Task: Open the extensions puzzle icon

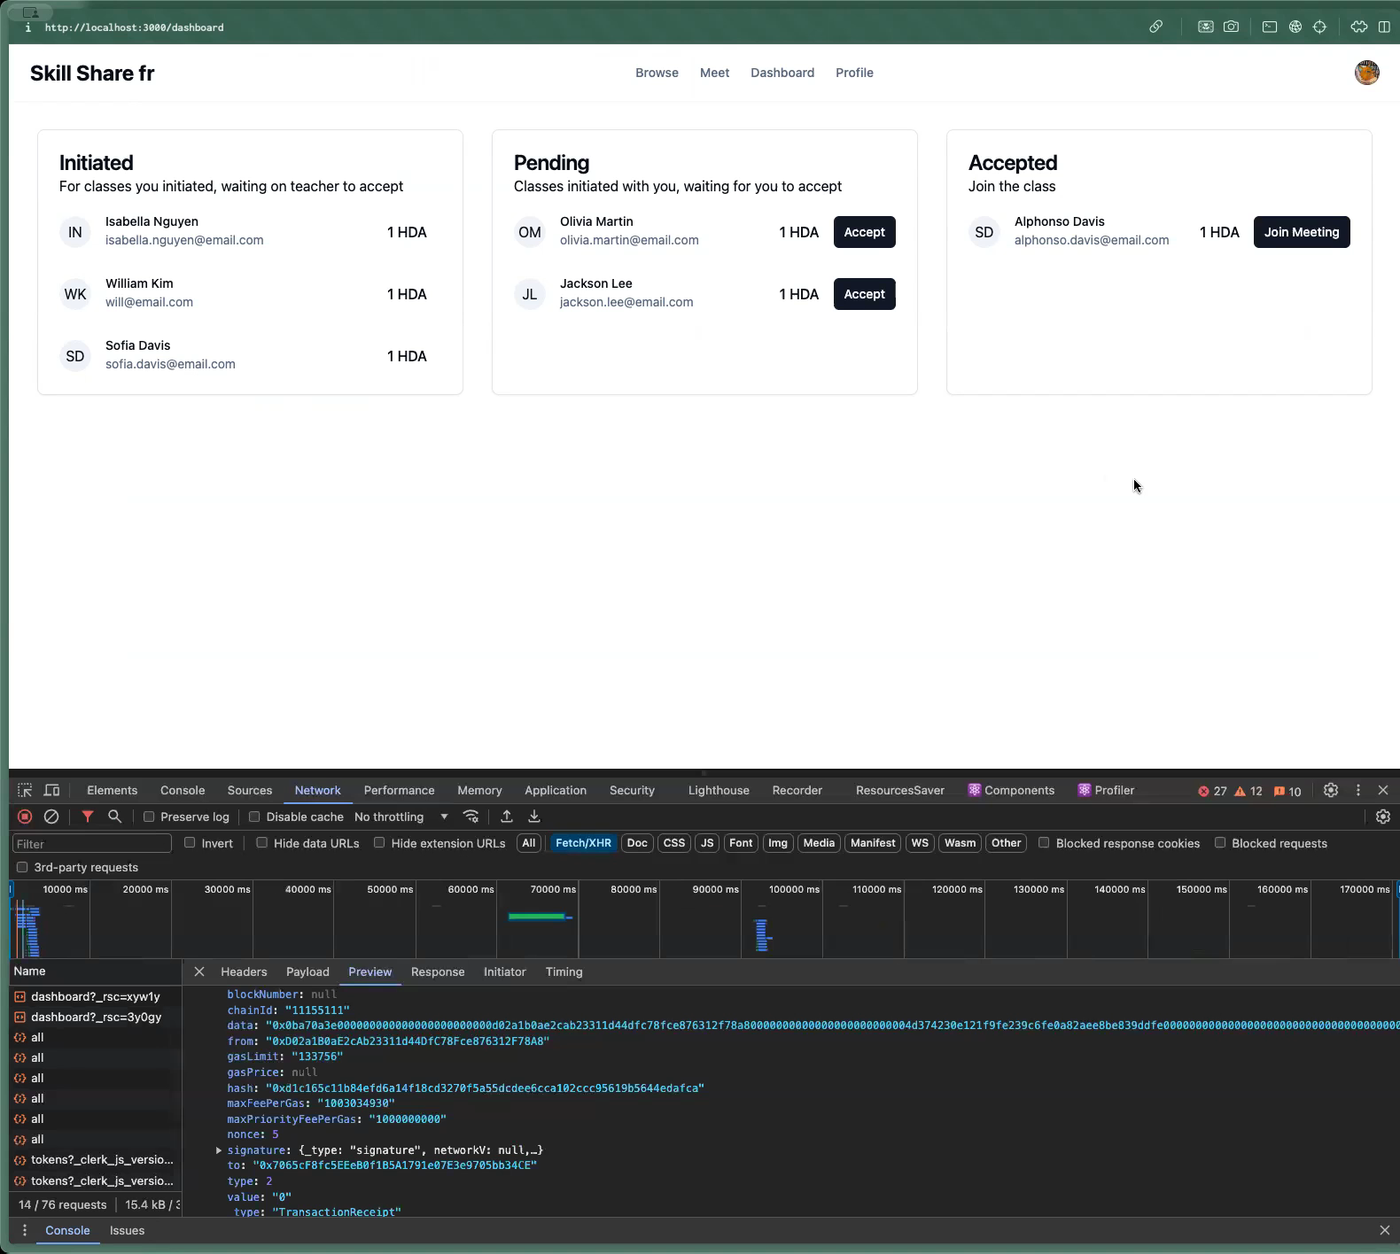Action: tap(1359, 27)
